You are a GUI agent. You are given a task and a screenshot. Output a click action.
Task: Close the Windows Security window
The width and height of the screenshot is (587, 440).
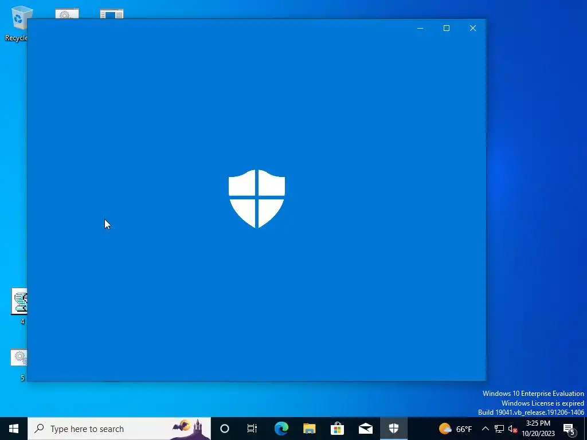(473, 28)
